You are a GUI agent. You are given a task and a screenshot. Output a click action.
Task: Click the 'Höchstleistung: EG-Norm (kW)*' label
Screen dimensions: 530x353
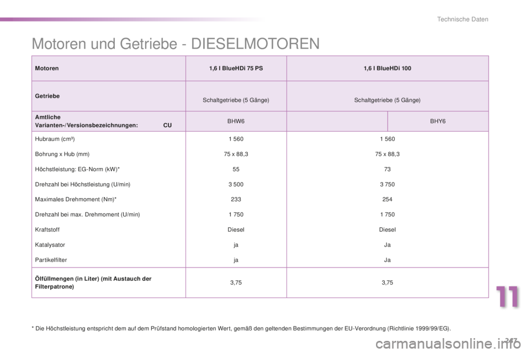(x=77, y=169)
